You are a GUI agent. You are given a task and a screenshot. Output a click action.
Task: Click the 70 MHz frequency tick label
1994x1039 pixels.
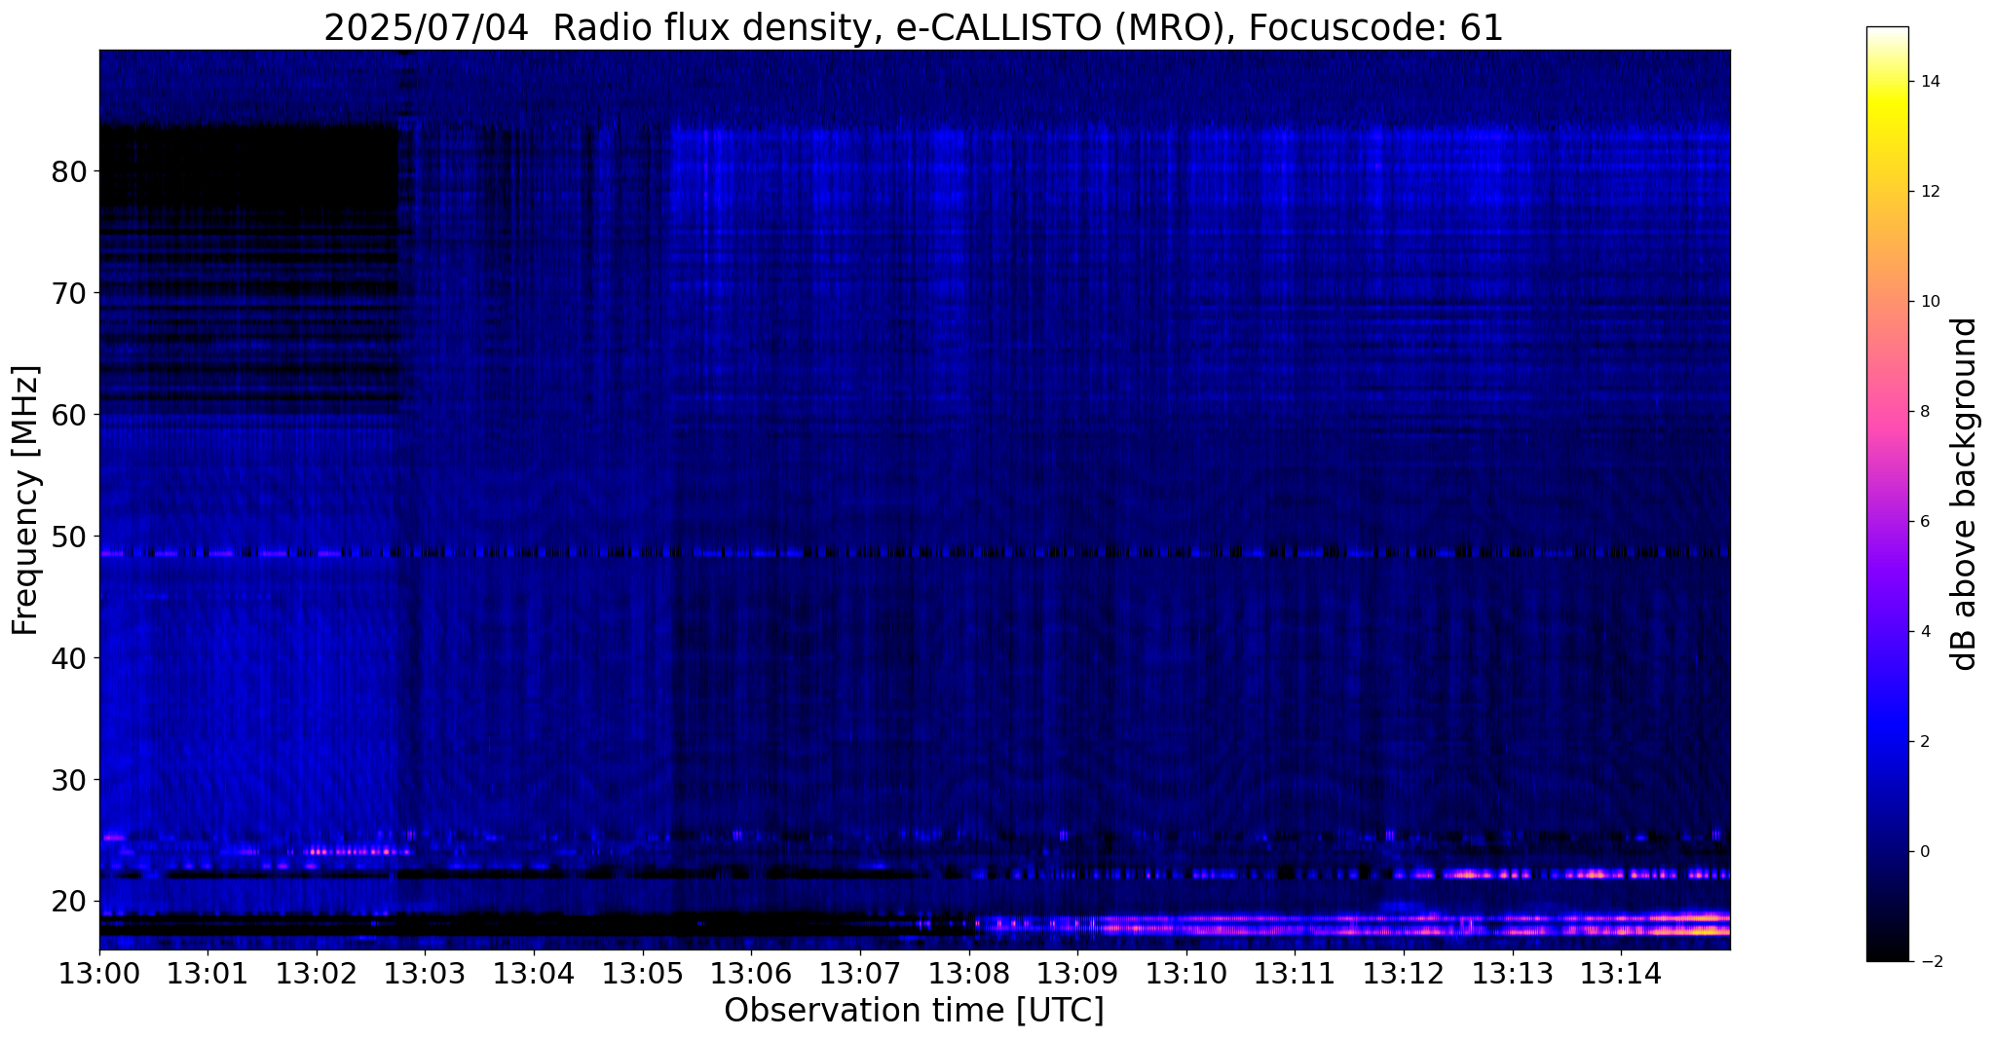tap(69, 294)
